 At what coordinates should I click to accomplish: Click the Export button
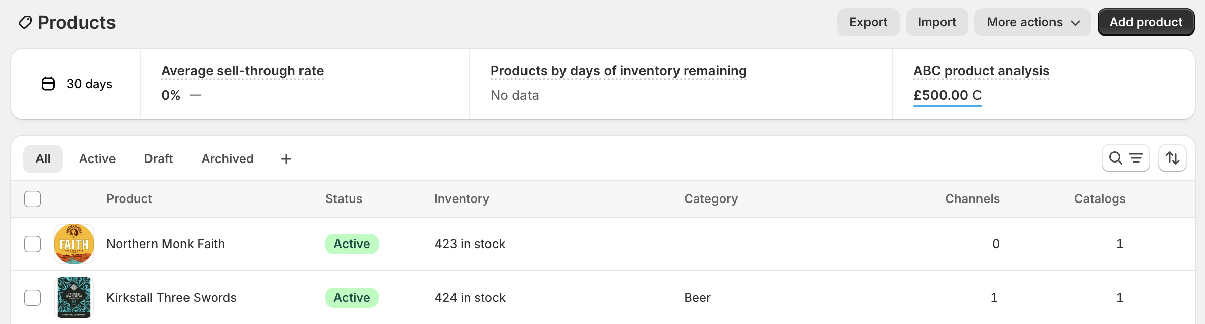(868, 22)
